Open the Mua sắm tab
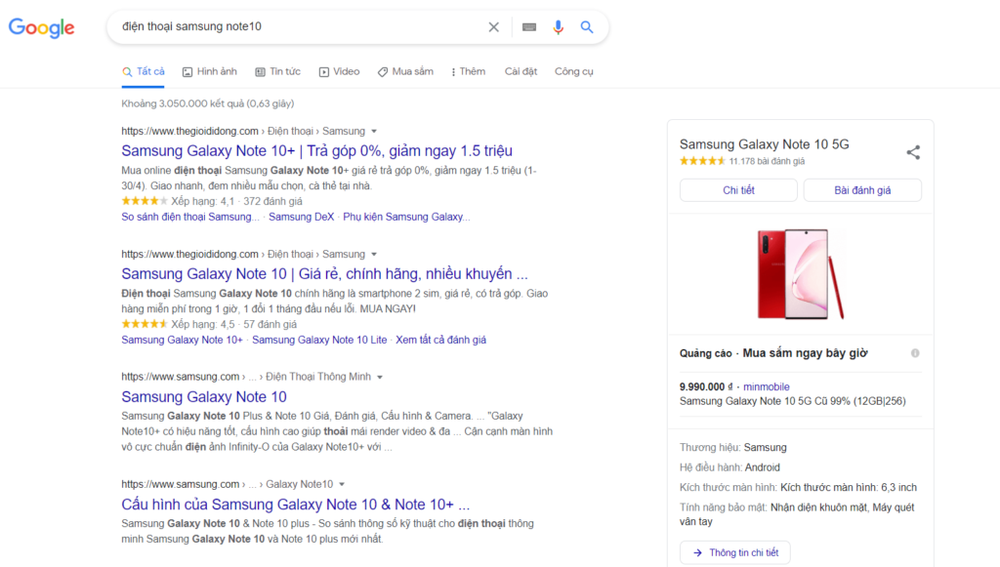The height and width of the screenshot is (567, 1000). 405,71
